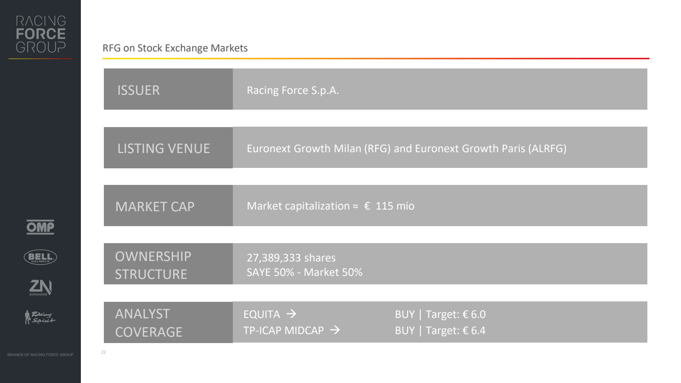Click the RFG on Stock Exchange Markets title
This screenshot has width=681, height=383.
[175, 48]
